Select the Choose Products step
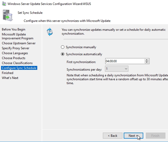 pyautogui.click(x=14, y=58)
